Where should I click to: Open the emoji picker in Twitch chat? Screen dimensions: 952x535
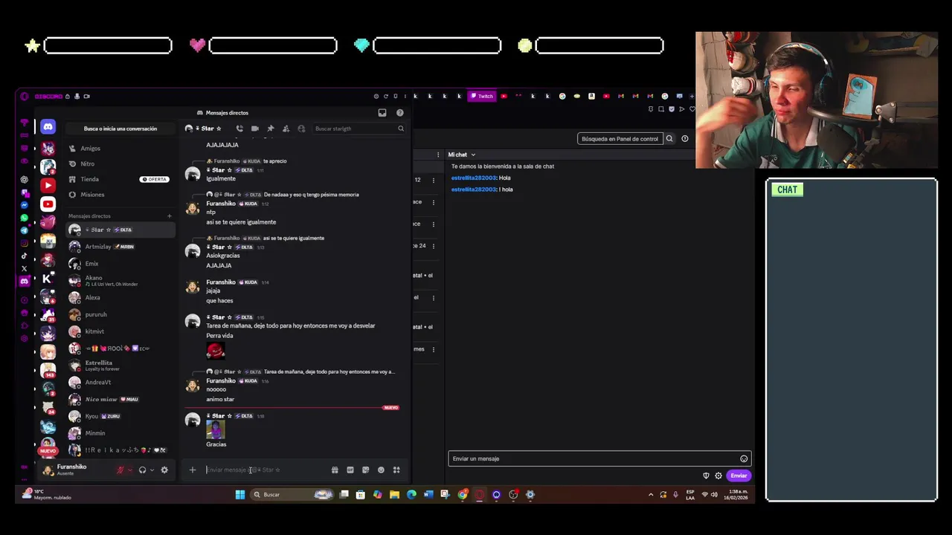[744, 458]
